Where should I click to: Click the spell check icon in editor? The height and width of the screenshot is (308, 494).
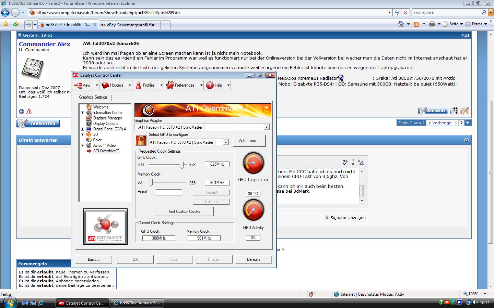click(345, 162)
